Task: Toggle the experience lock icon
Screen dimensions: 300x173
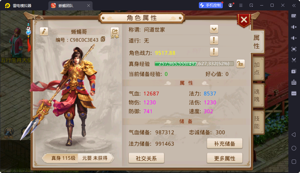Action: (241, 63)
